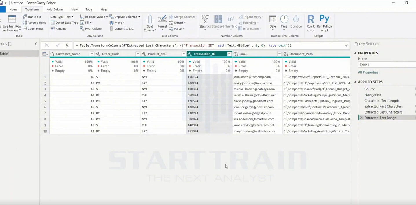This screenshot has height=205, width=416.
Task: Click Rename in Any Column group
Action: coord(58,29)
